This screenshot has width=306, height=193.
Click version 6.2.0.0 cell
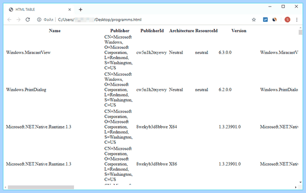[x=225, y=89]
